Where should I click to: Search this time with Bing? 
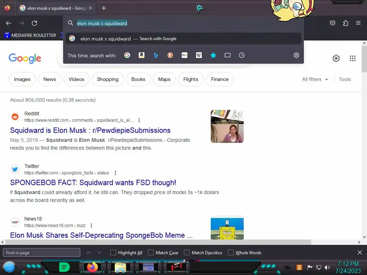tap(156, 55)
